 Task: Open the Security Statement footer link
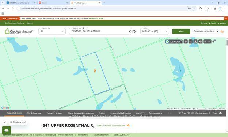tap(101, 135)
